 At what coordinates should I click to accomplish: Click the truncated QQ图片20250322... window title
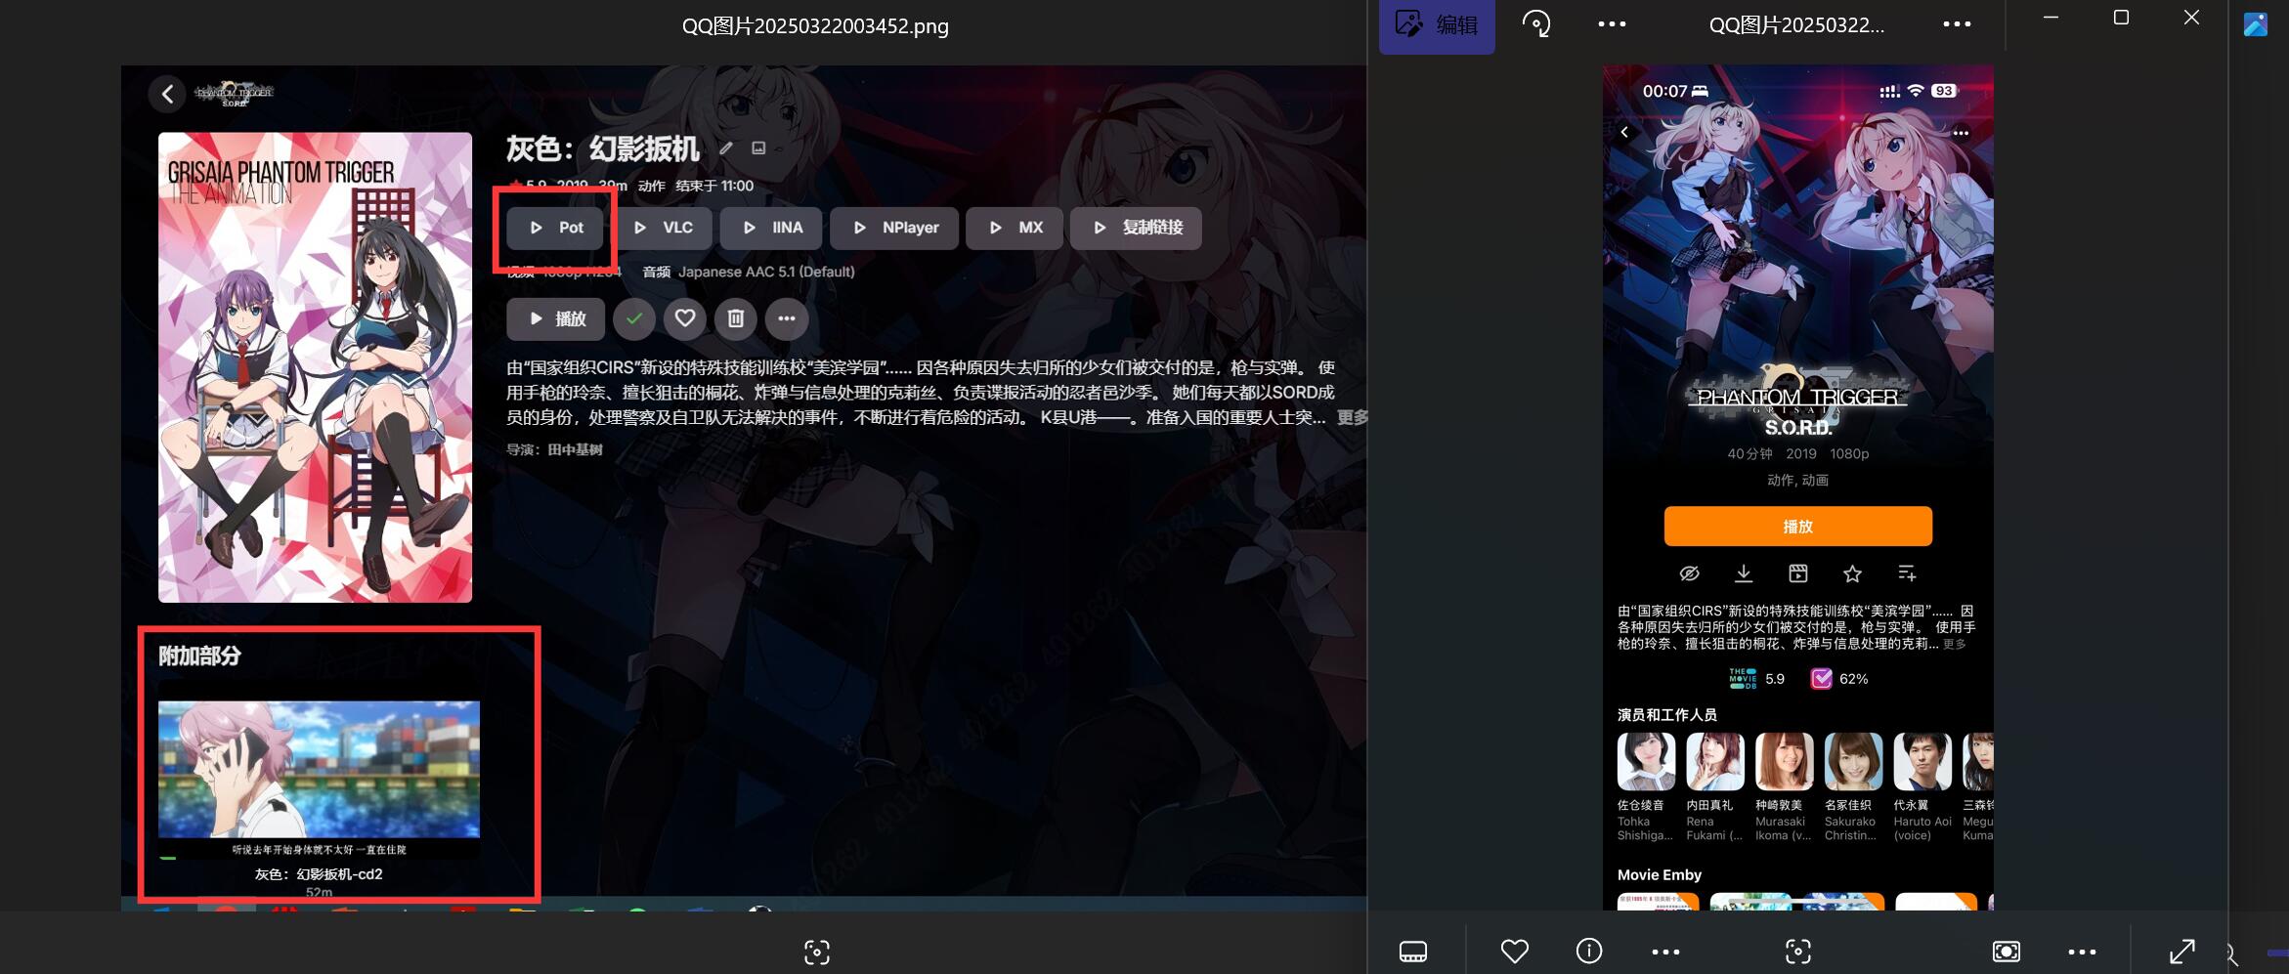pos(1796,25)
